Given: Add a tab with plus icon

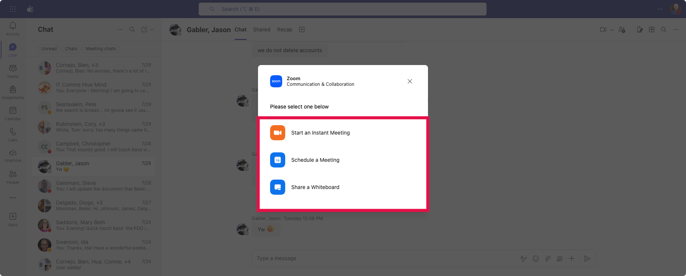Looking at the screenshot, I should [x=302, y=29].
